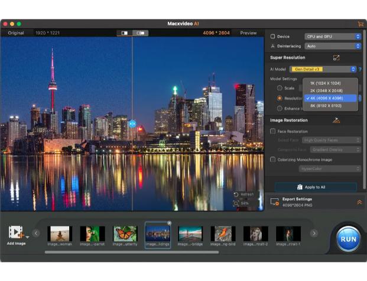Image resolution: width=367 pixels, height=281 pixels.
Task: Open the Device dropdown CPU and GPU
Action: [333, 36]
